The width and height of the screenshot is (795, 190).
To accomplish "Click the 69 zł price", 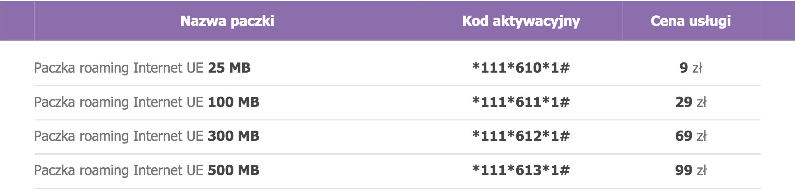I will point(691,136).
